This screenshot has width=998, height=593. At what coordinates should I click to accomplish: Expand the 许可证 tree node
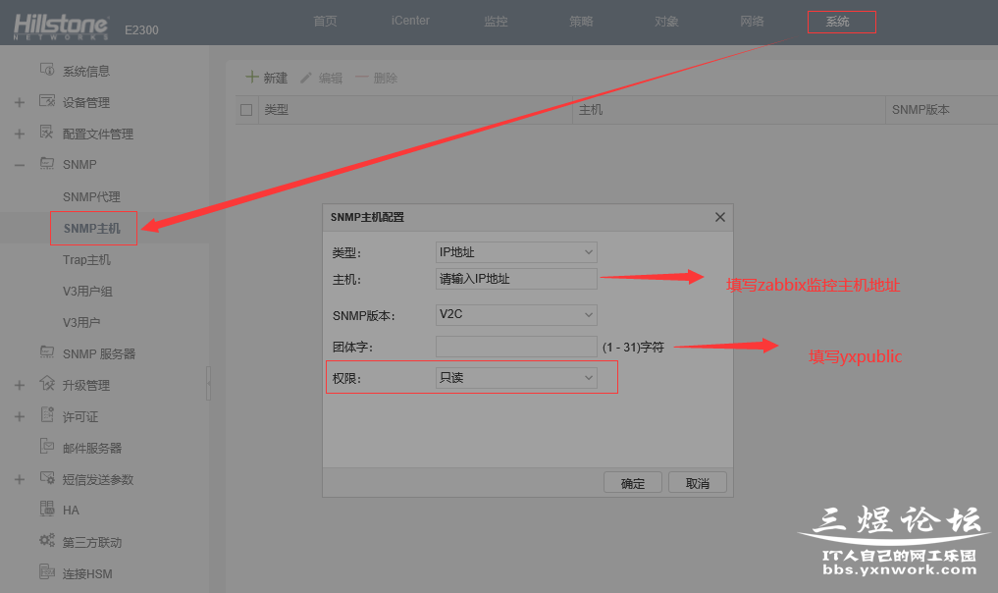pyautogui.click(x=20, y=416)
